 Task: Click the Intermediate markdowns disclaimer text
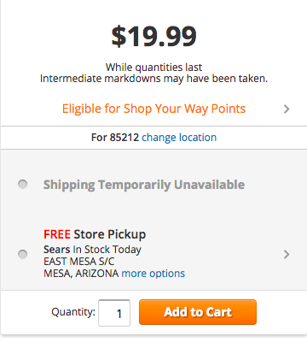[153, 79]
